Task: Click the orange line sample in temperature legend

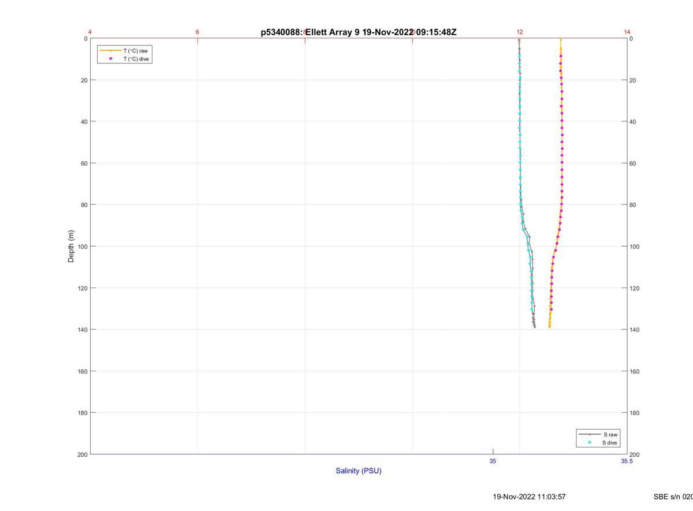Action: click(x=110, y=51)
